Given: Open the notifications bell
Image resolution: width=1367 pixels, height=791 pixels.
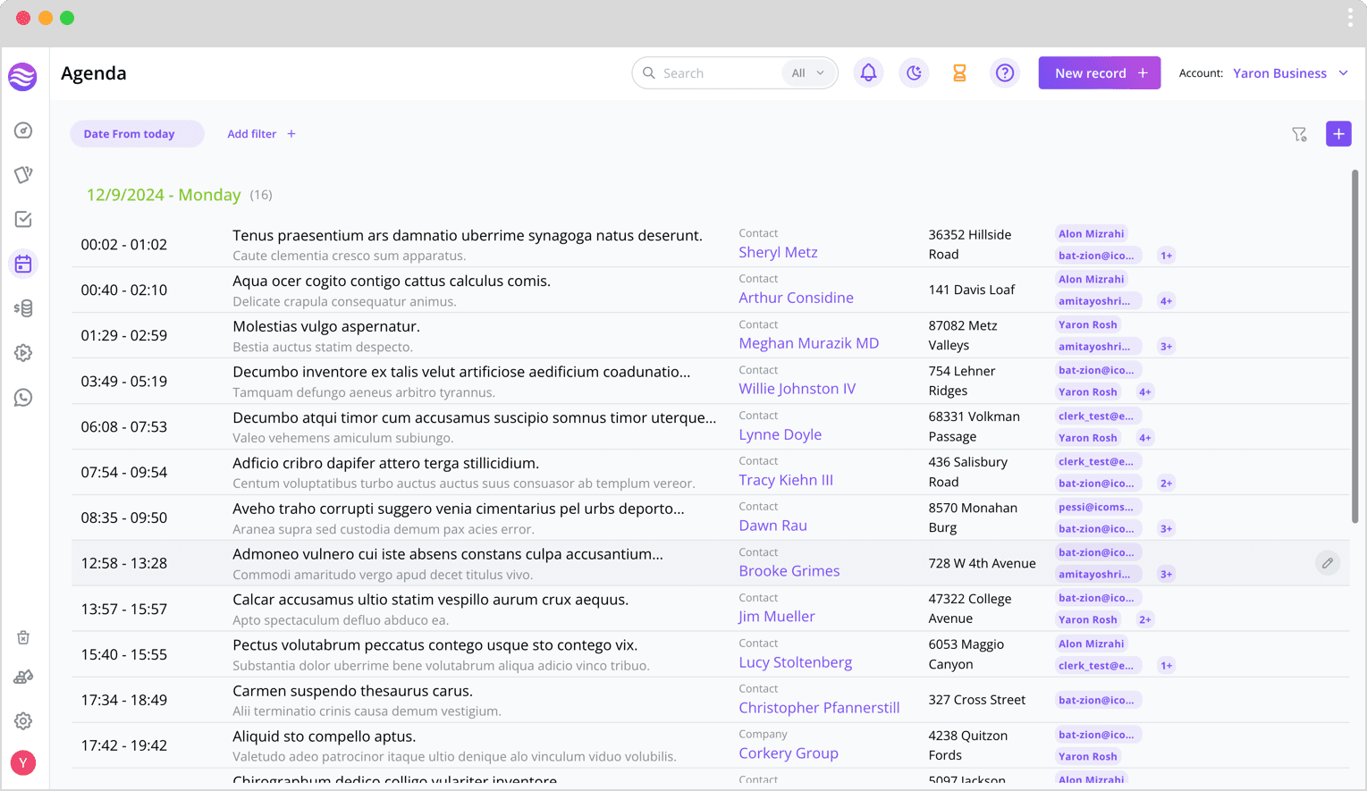Looking at the screenshot, I should (868, 73).
